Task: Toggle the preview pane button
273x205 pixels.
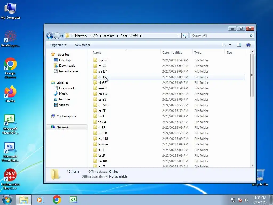Action: pos(239,45)
